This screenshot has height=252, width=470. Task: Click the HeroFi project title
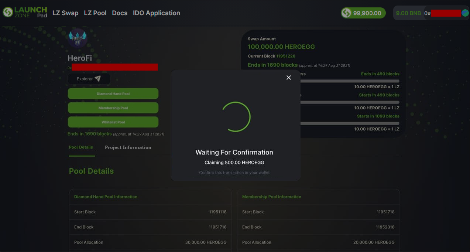pyautogui.click(x=80, y=58)
